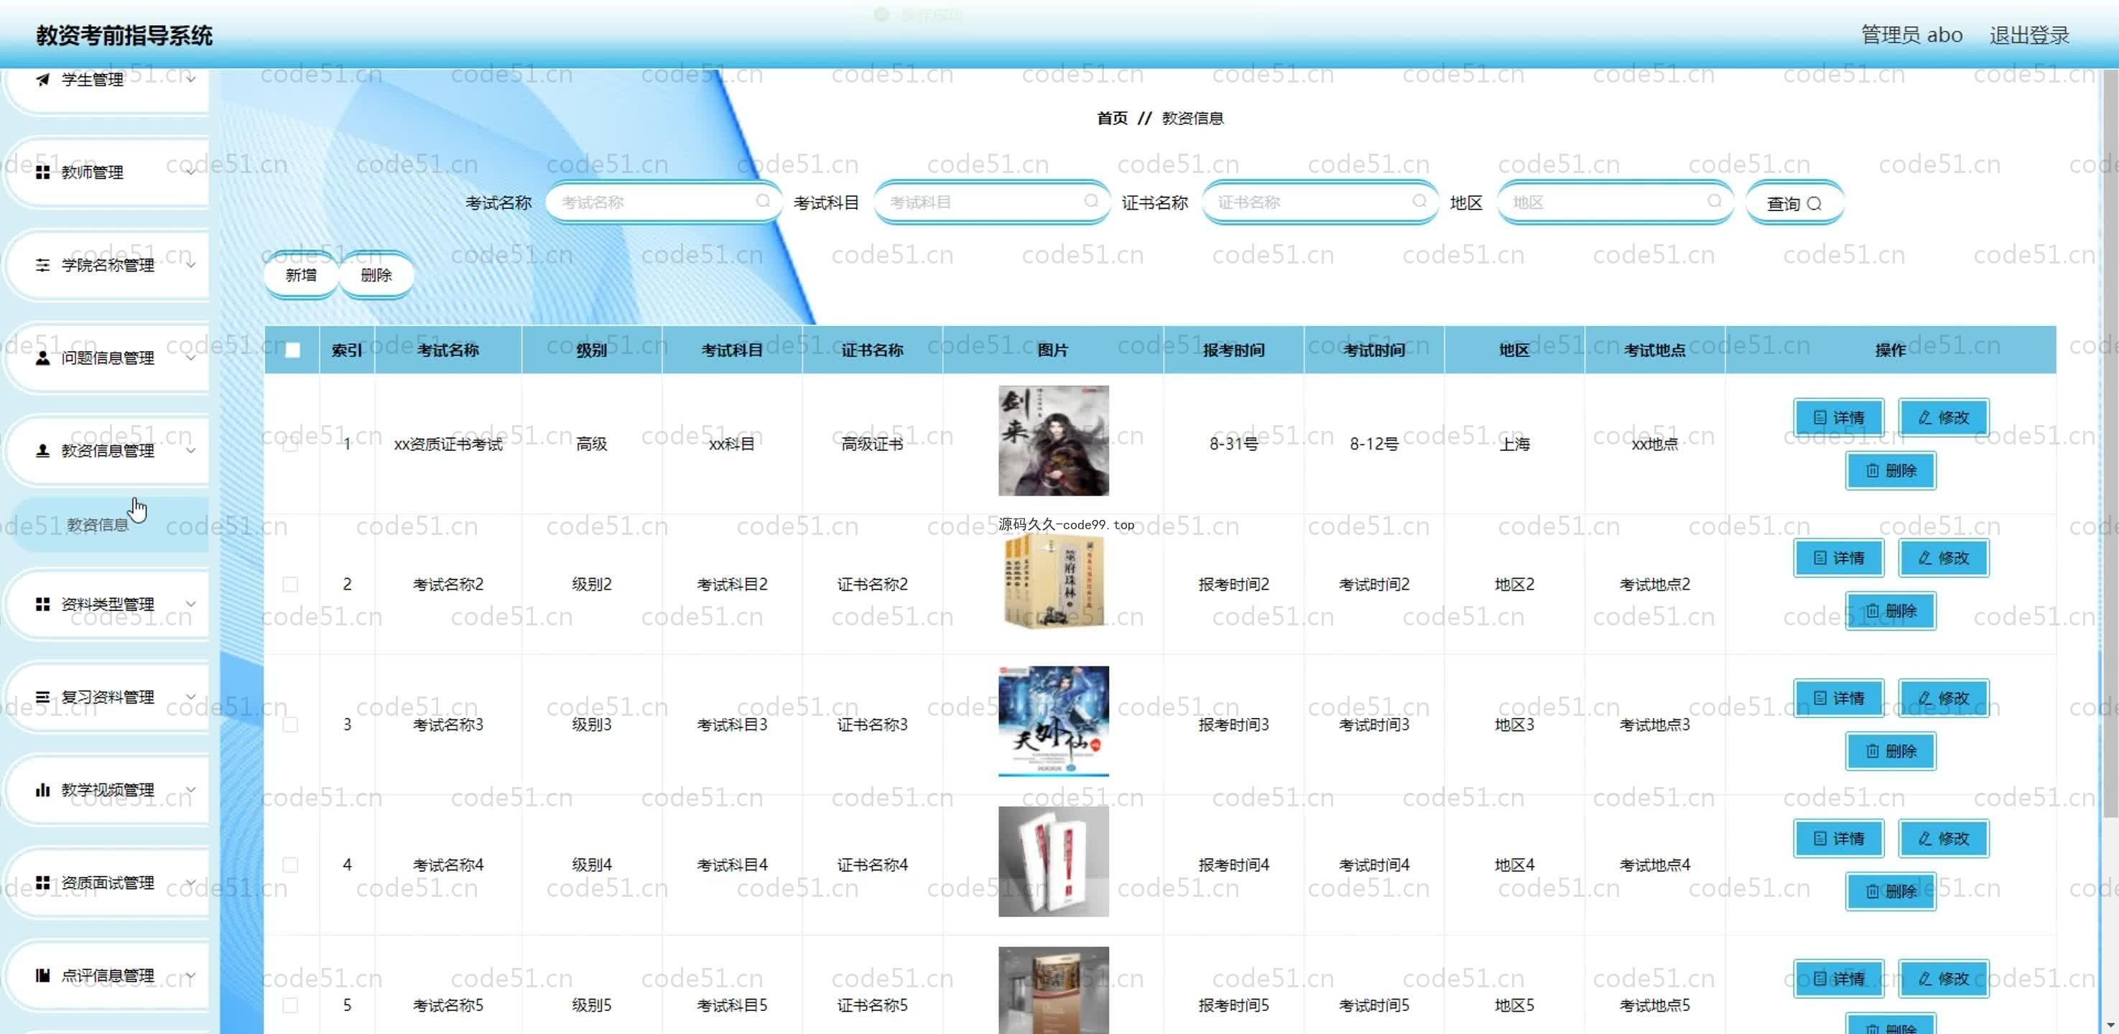
Task: Open 详情 for 考试名称5 row
Action: click(1838, 979)
